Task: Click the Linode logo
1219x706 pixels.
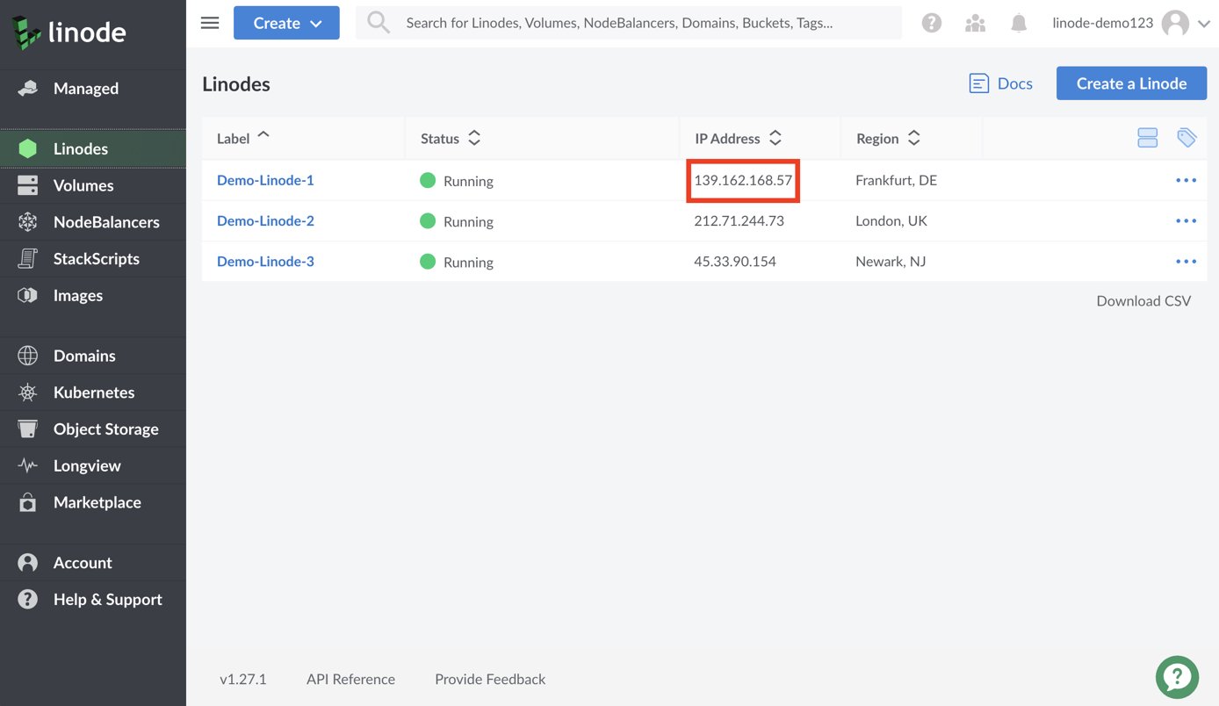Action: pos(69,32)
